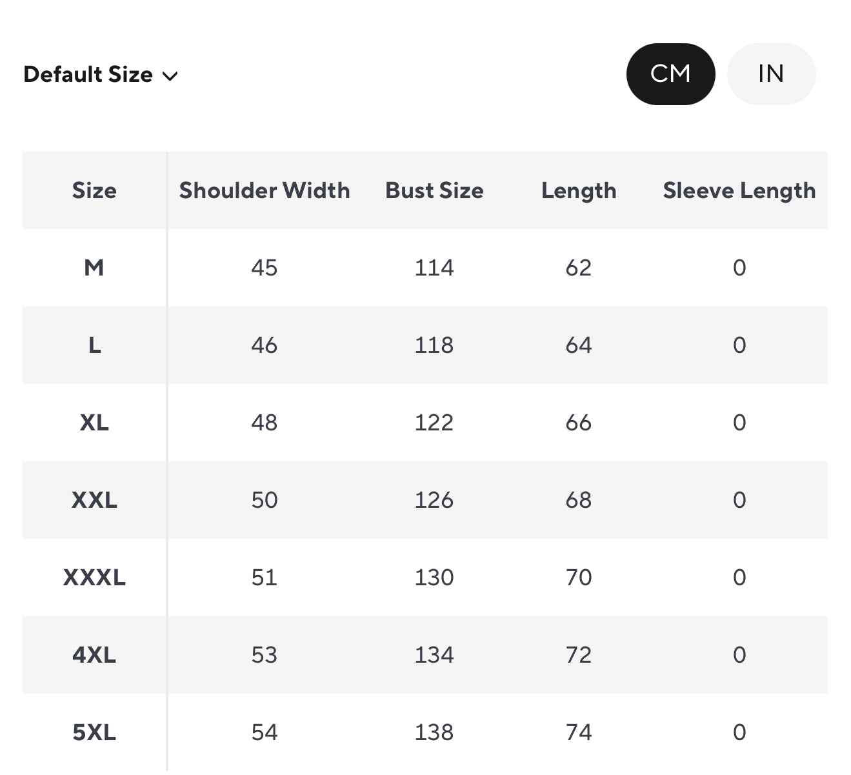
Task: Click length value 72
Action: 579,655
